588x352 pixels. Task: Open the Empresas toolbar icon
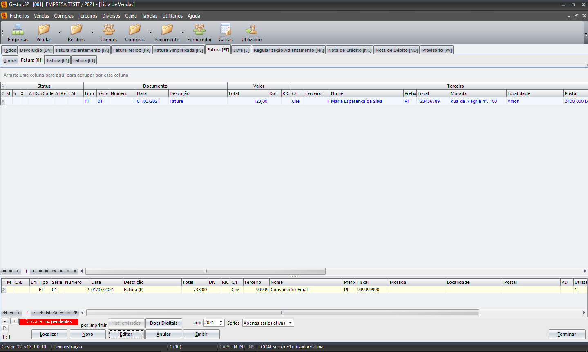point(18,30)
